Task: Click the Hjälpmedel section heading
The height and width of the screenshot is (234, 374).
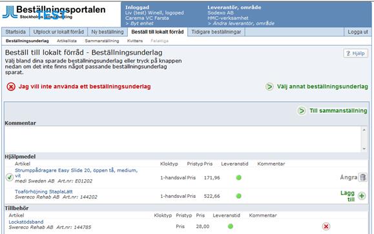Action: [x=20, y=157]
